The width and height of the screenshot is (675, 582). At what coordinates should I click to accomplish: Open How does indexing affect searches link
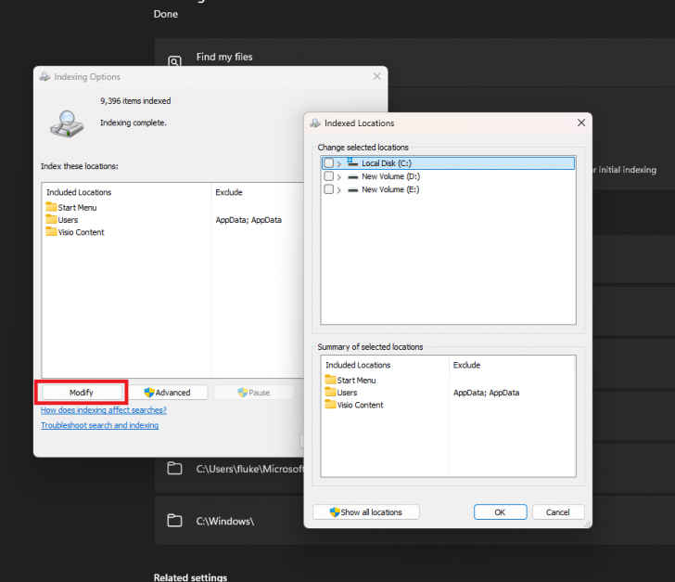click(103, 410)
